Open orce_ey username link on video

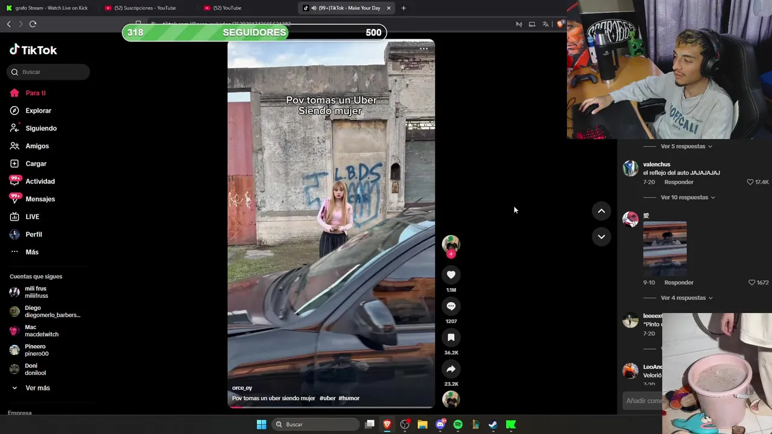(x=242, y=388)
